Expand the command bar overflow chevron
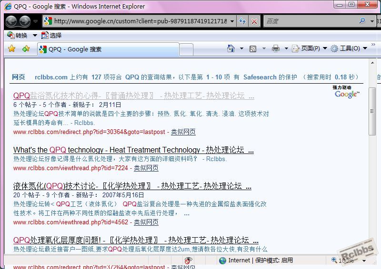This screenshot has width=381, height=269. [x=373, y=44]
